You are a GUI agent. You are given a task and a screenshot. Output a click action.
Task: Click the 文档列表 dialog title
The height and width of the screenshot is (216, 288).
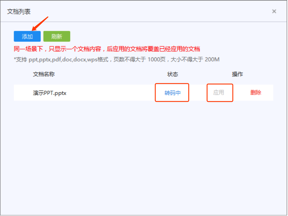[19, 12]
